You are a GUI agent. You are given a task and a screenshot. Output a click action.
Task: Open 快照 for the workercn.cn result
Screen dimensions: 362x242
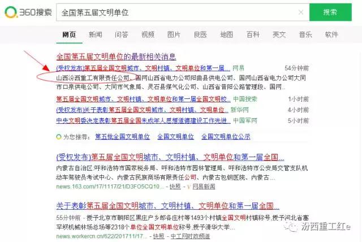158,236
